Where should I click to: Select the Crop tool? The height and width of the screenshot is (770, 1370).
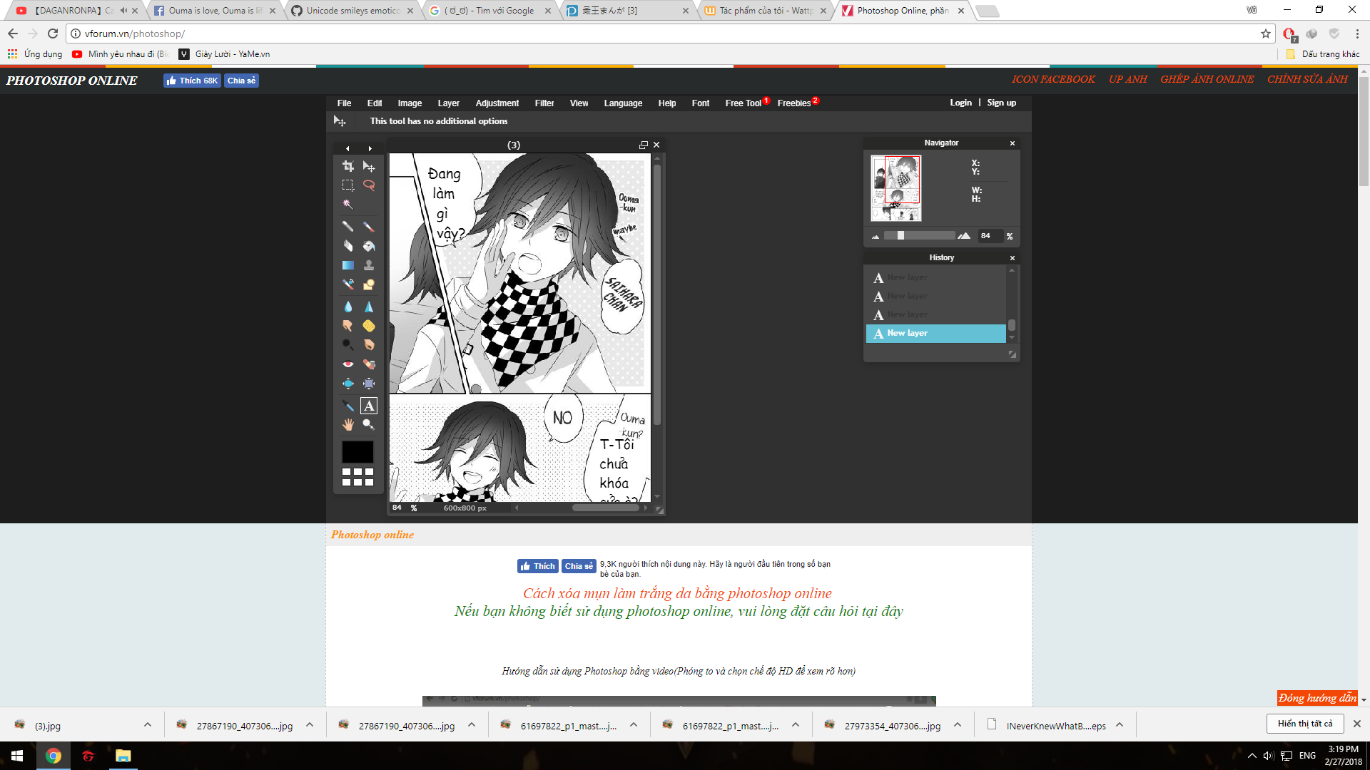pos(347,166)
